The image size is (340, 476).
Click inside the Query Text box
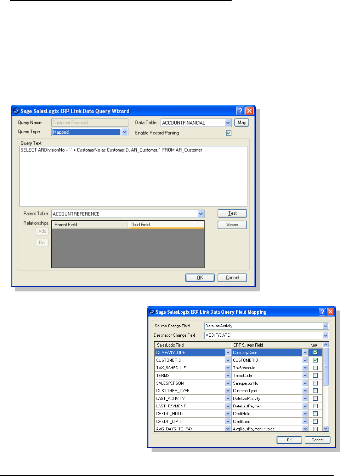(133, 176)
